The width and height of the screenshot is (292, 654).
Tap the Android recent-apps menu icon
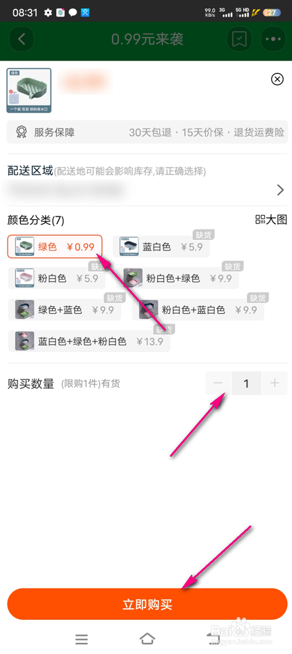tap(81, 639)
